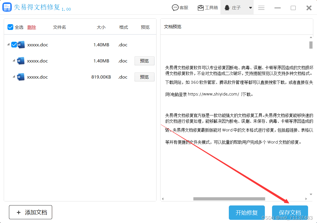
Task: Select the top-level xxxxx.doc file name
Action: [x=37, y=45]
